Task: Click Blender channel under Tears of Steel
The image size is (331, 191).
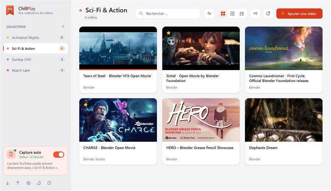Action: click(x=89, y=87)
